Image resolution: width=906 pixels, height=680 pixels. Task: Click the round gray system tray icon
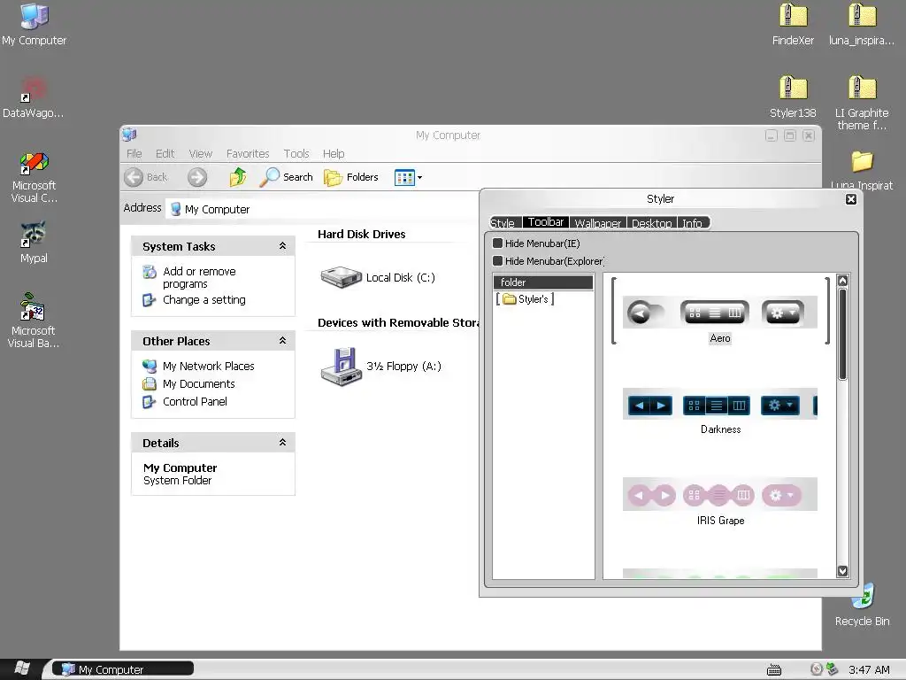click(x=817, y=669)
